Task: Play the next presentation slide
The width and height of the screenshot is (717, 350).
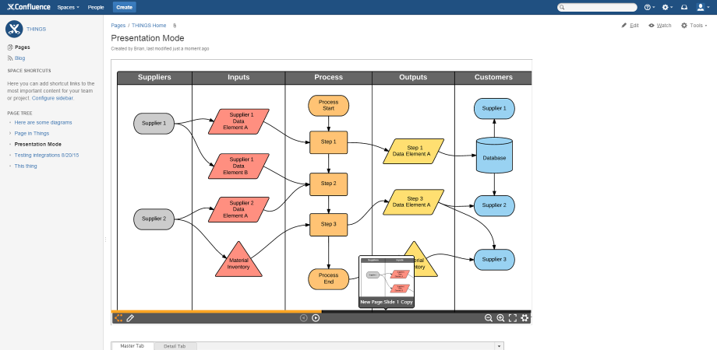Action: click(316, 317)
